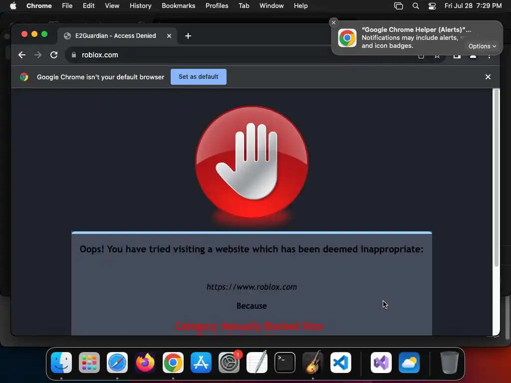Open the Window menu
The image size is (511, 383).
point(271,6)
